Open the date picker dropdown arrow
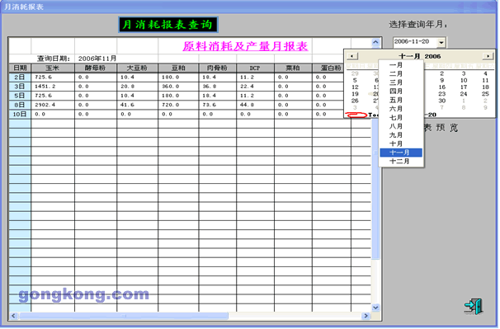 [441, 42]
